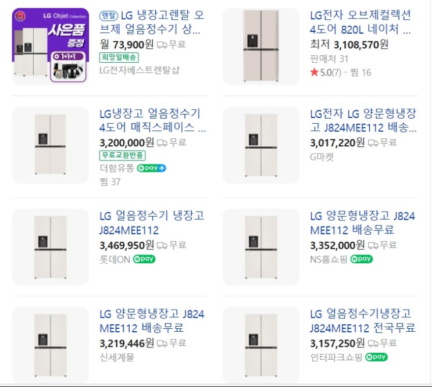Click the red star rating 5.0 icon
This screenshot has height=387, width=432.
pyautogui.click(x=315, y=73)
